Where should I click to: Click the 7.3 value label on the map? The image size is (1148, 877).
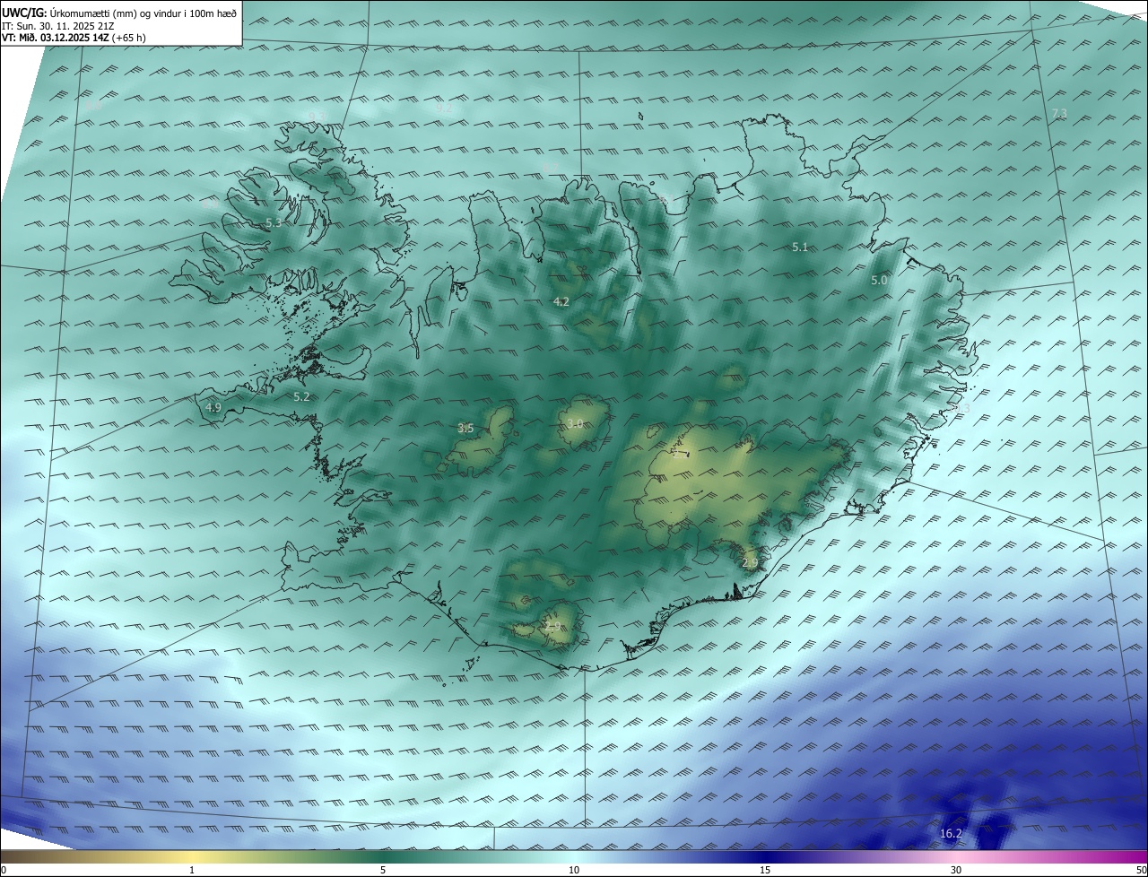[1059, 113]
